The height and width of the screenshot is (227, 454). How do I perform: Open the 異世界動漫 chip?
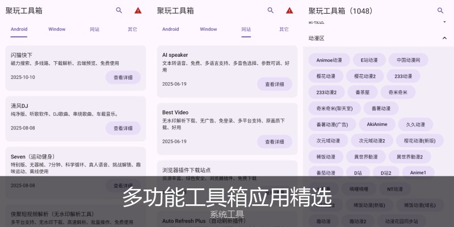click(365, 157)
